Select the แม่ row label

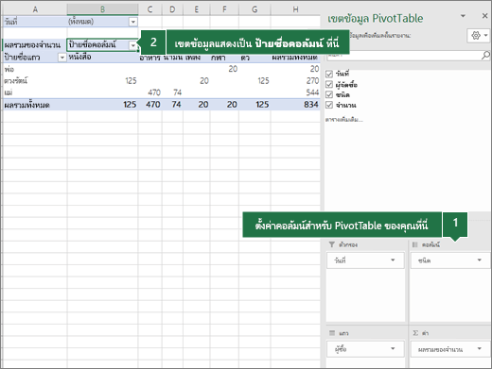point(35,92)
